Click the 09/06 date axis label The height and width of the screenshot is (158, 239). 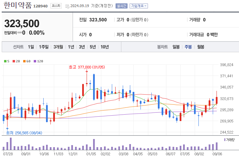(x=218, y=154)
